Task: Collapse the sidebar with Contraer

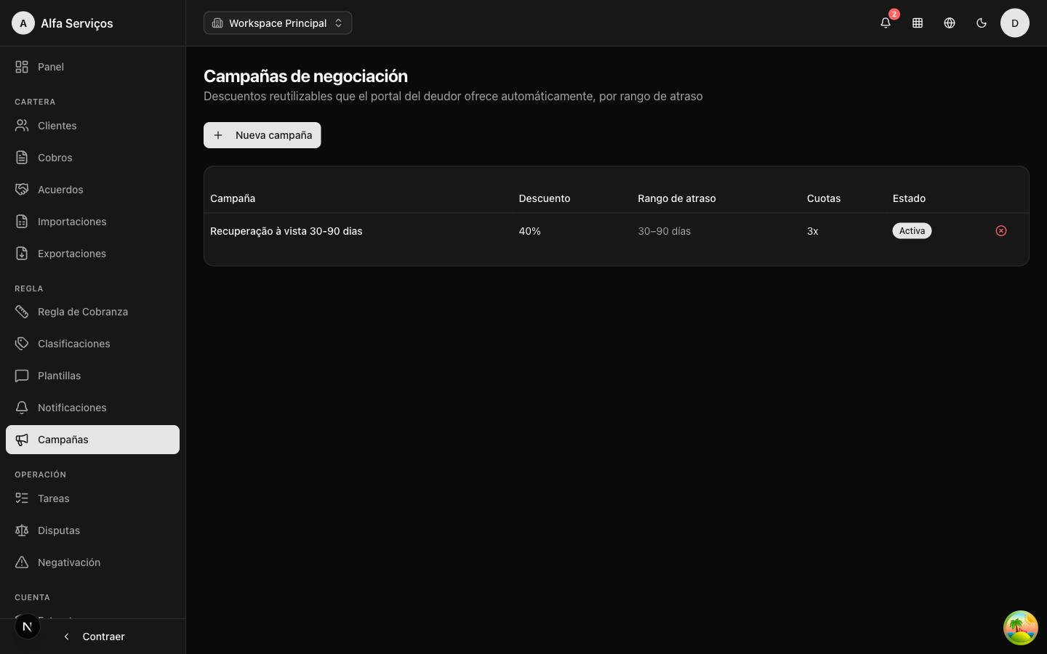Action: tap(93, 637)
